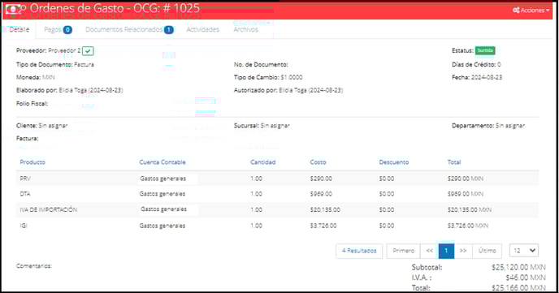Open the page size dropdown showing 12
Image resolution: width=559 pixels, height=293 pixels.
point(524,251)
